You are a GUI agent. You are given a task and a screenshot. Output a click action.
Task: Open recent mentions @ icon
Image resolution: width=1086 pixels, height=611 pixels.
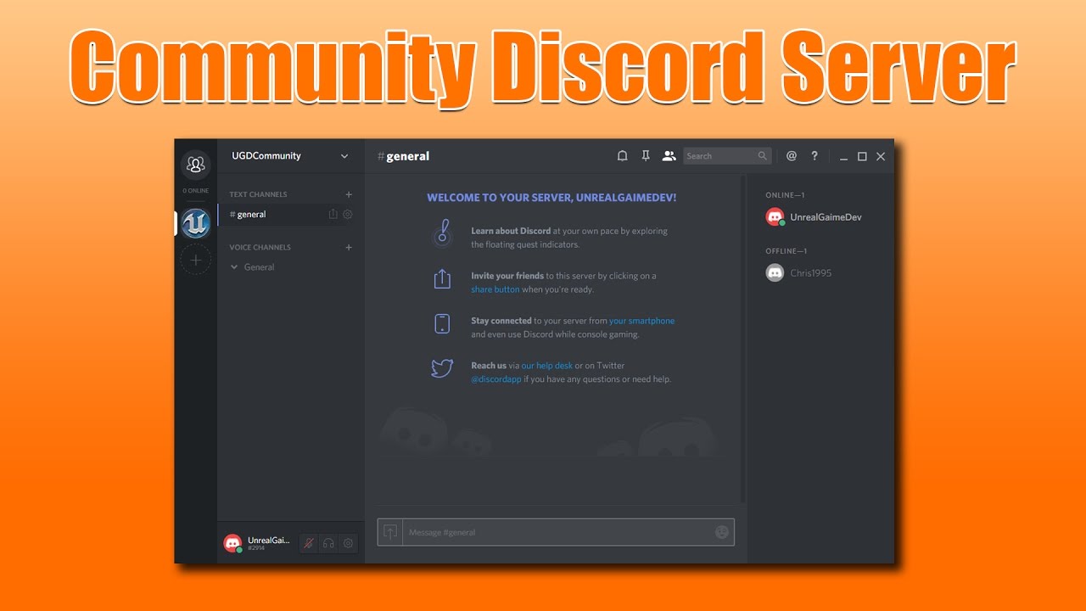pyautogui.click(x=792, y=156)
